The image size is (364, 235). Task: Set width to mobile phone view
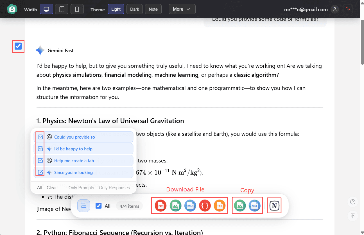tap(77, 9)
